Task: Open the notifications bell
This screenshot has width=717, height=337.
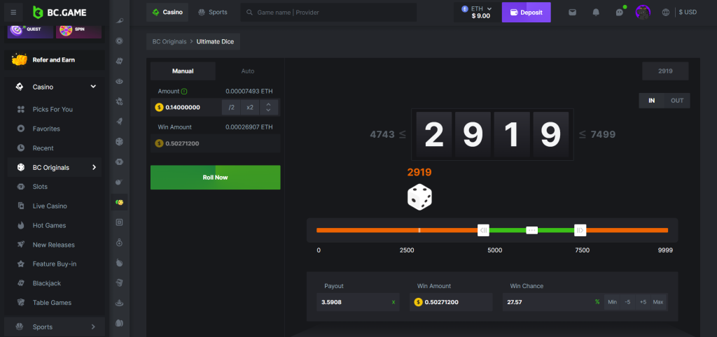Action: pos(596,13)
